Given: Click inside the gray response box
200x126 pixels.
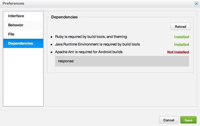Looking at the screenshot, I should (x=122, y=61).
